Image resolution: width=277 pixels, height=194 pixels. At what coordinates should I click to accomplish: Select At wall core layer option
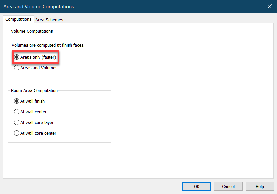coord(17,122)
